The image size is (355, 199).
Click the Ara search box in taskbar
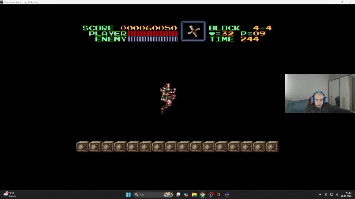pos(153,195)
